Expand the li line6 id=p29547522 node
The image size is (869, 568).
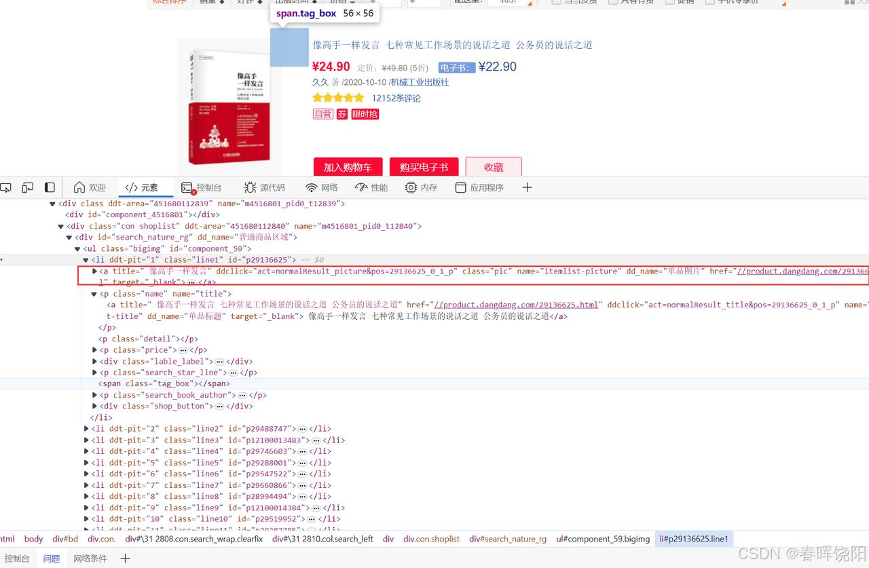(x=86, y=474)
